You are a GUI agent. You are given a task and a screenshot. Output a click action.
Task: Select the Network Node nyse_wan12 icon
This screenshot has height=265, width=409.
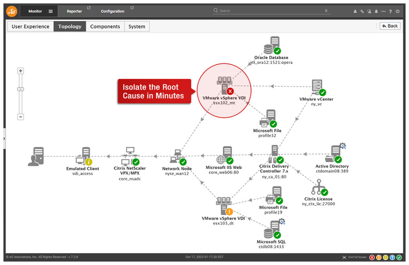click(178, 157)
